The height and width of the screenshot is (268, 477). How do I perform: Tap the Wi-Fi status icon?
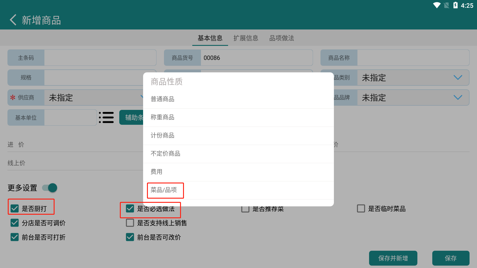pyautogui.click(x=437, y=5)
